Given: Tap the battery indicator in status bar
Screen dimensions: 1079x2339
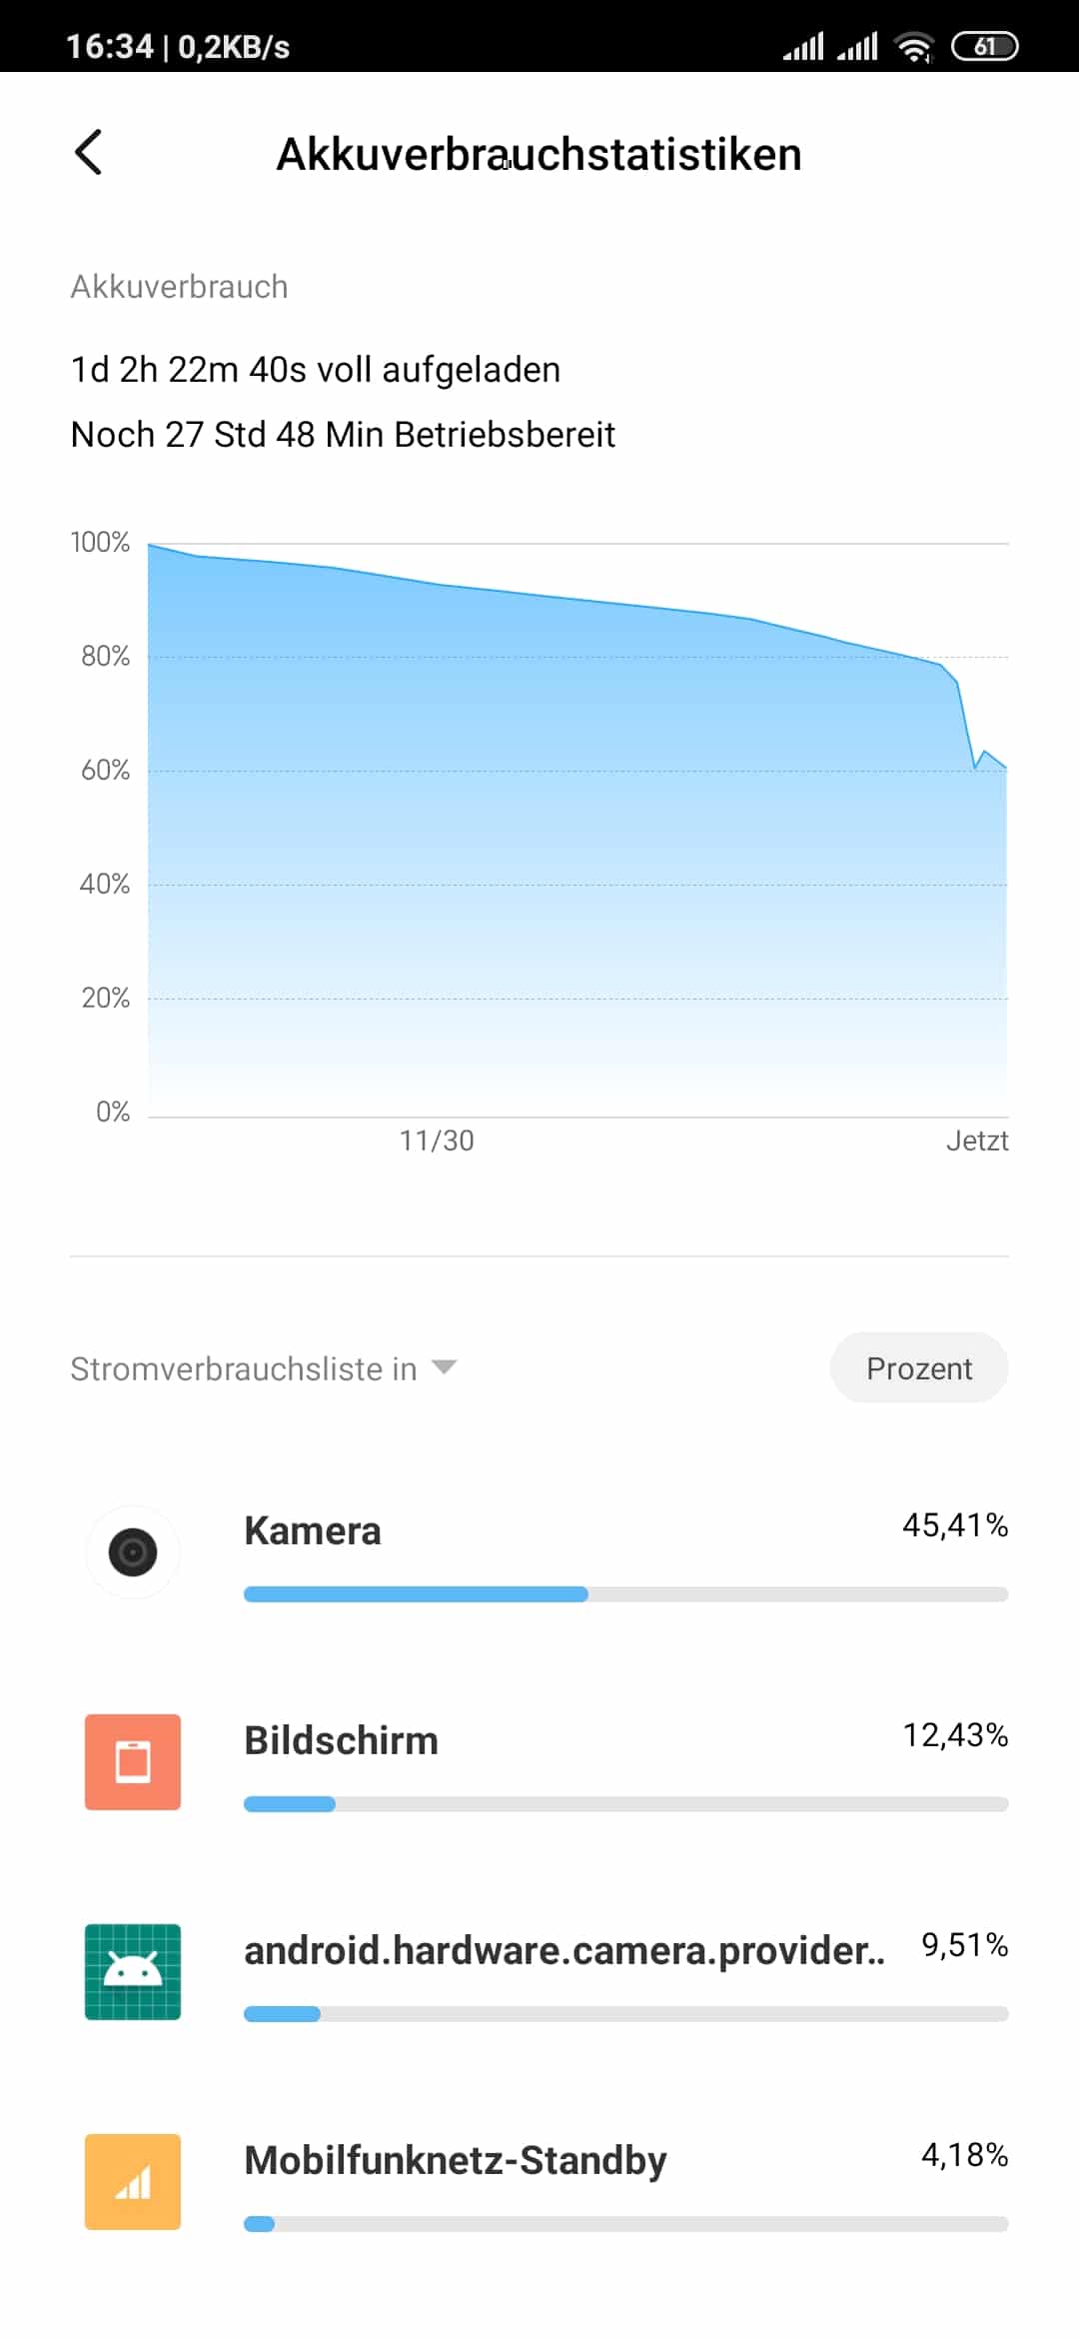Looking at the screenshot, I should [984, 46].
